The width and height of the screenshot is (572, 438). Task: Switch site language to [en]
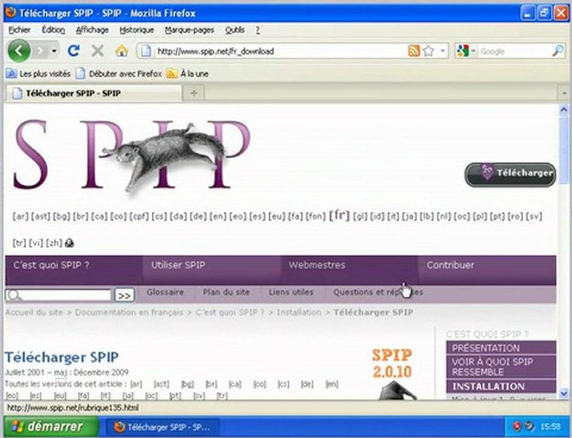coord(218,217)
